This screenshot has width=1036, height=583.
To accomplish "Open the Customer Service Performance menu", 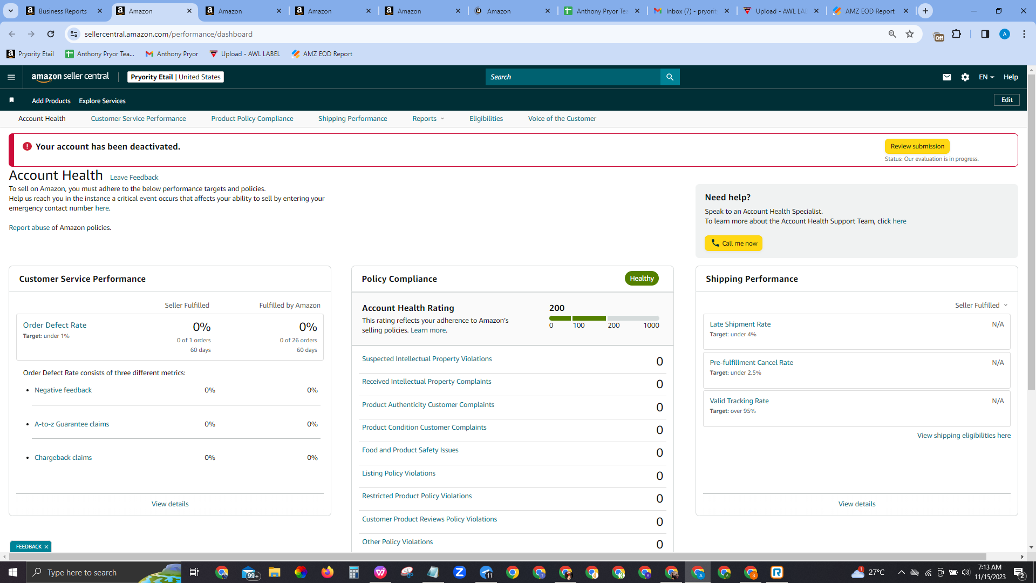I will [138, 119].
